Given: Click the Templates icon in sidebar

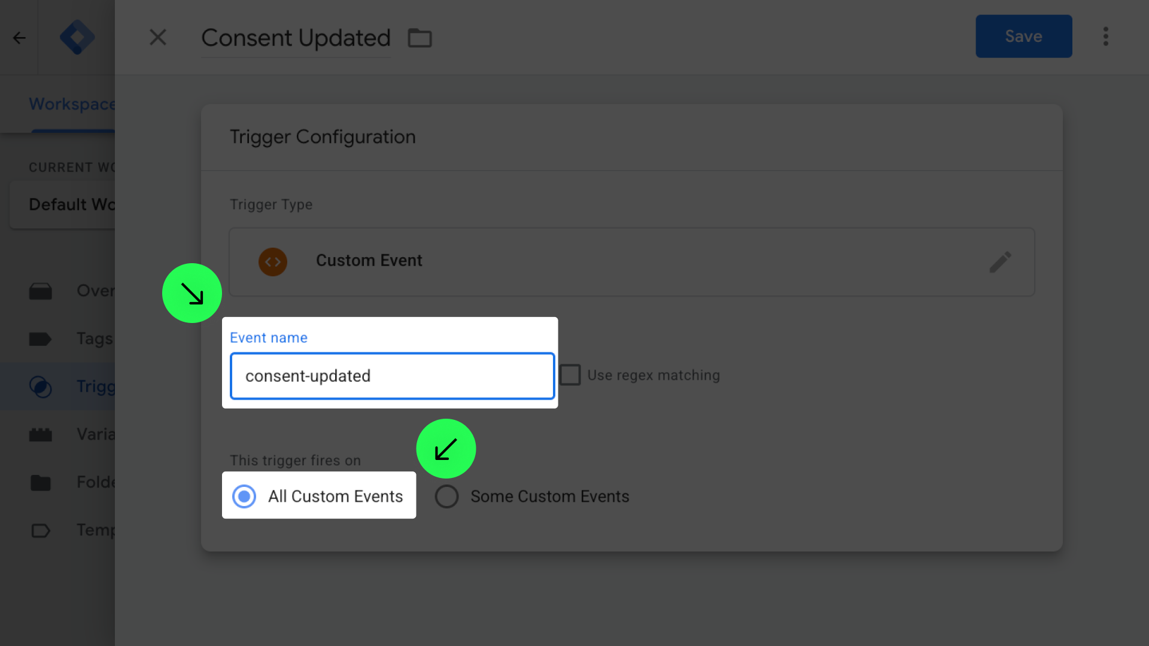Looking at the screenshot, I should coord(41,531).
